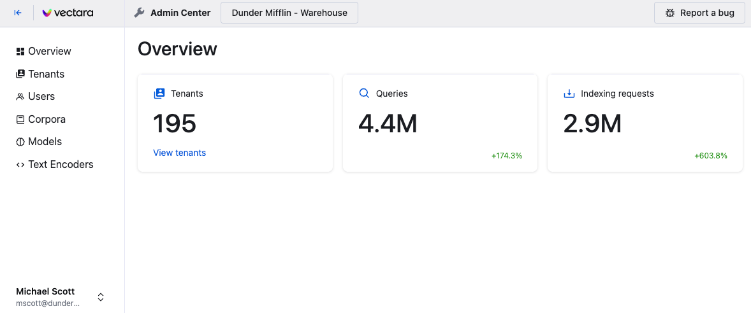Select Text Encoders in the sidebar
Image resolution: width=751 pixels, height=313 pixels.
[61, 164]
